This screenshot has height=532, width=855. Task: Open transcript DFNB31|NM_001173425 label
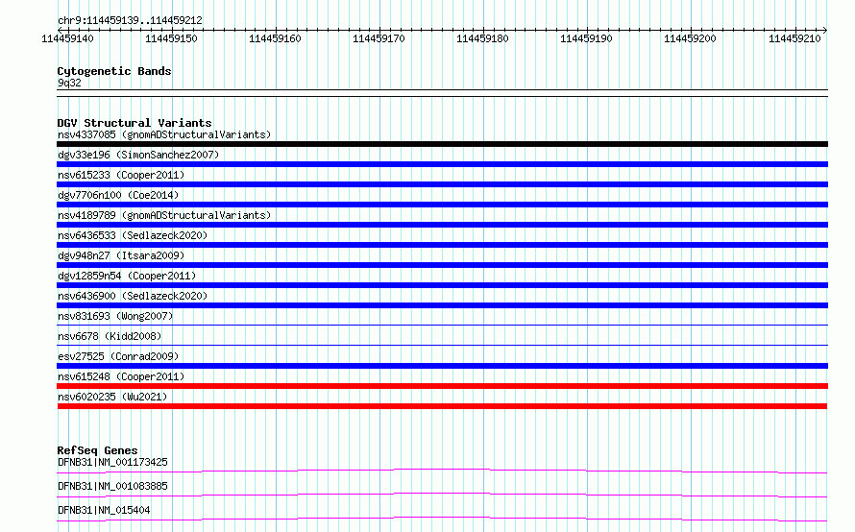[112, 462]
